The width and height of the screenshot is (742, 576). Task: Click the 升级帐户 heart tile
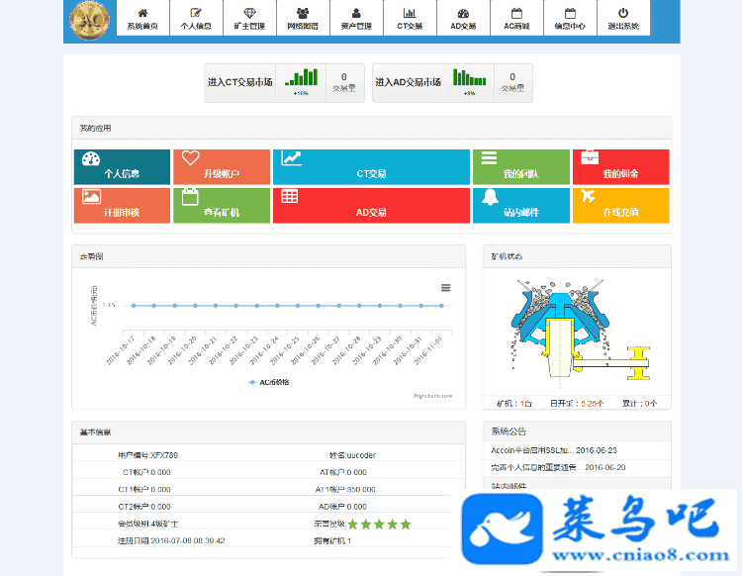(x=222, y=166)
